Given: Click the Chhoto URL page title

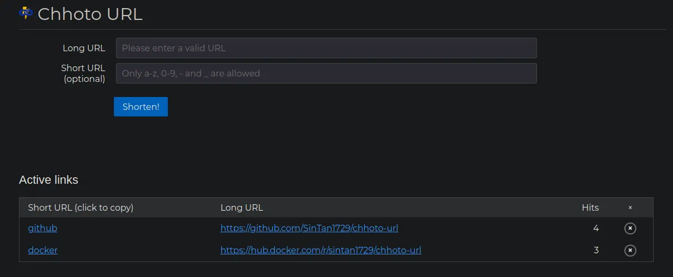Looking at the screenshot, I should pos(90,14).
